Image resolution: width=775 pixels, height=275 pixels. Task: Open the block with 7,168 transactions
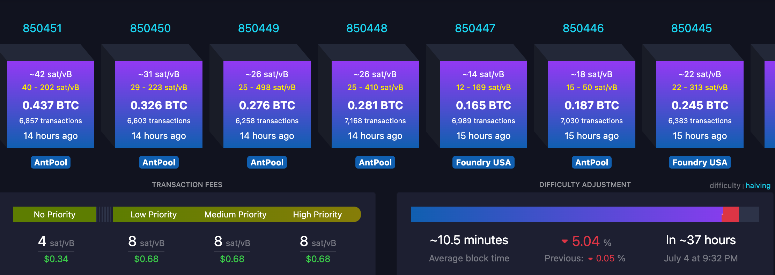click(x=375, y=104)
